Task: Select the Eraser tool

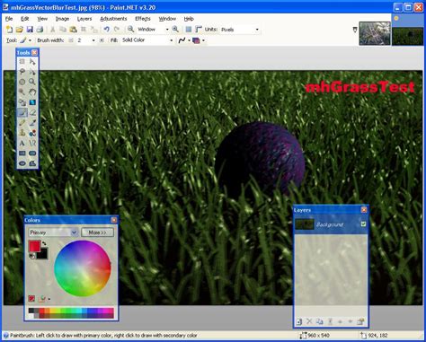Action: point(32,112)
